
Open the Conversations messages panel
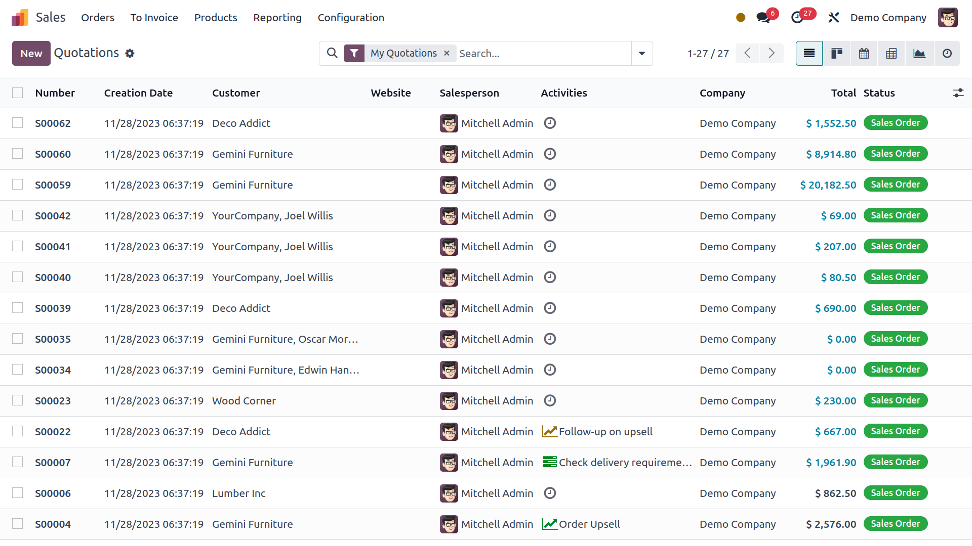[763, 17]
